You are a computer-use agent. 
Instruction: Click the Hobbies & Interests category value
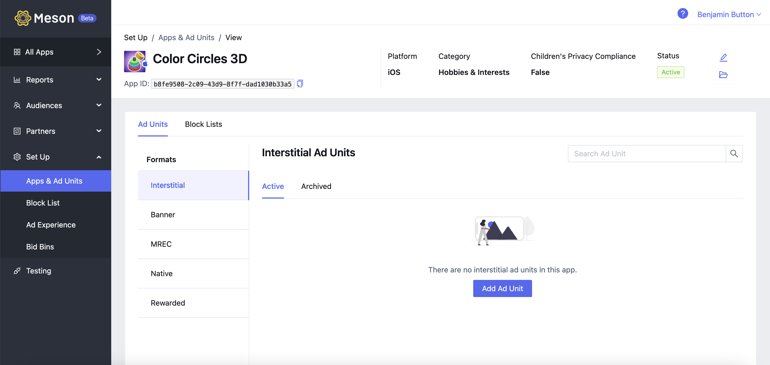click(474, 72)
